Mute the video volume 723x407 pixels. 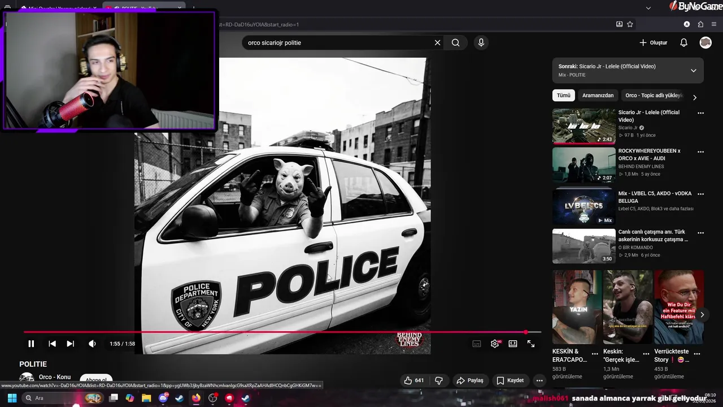point(92,344)
